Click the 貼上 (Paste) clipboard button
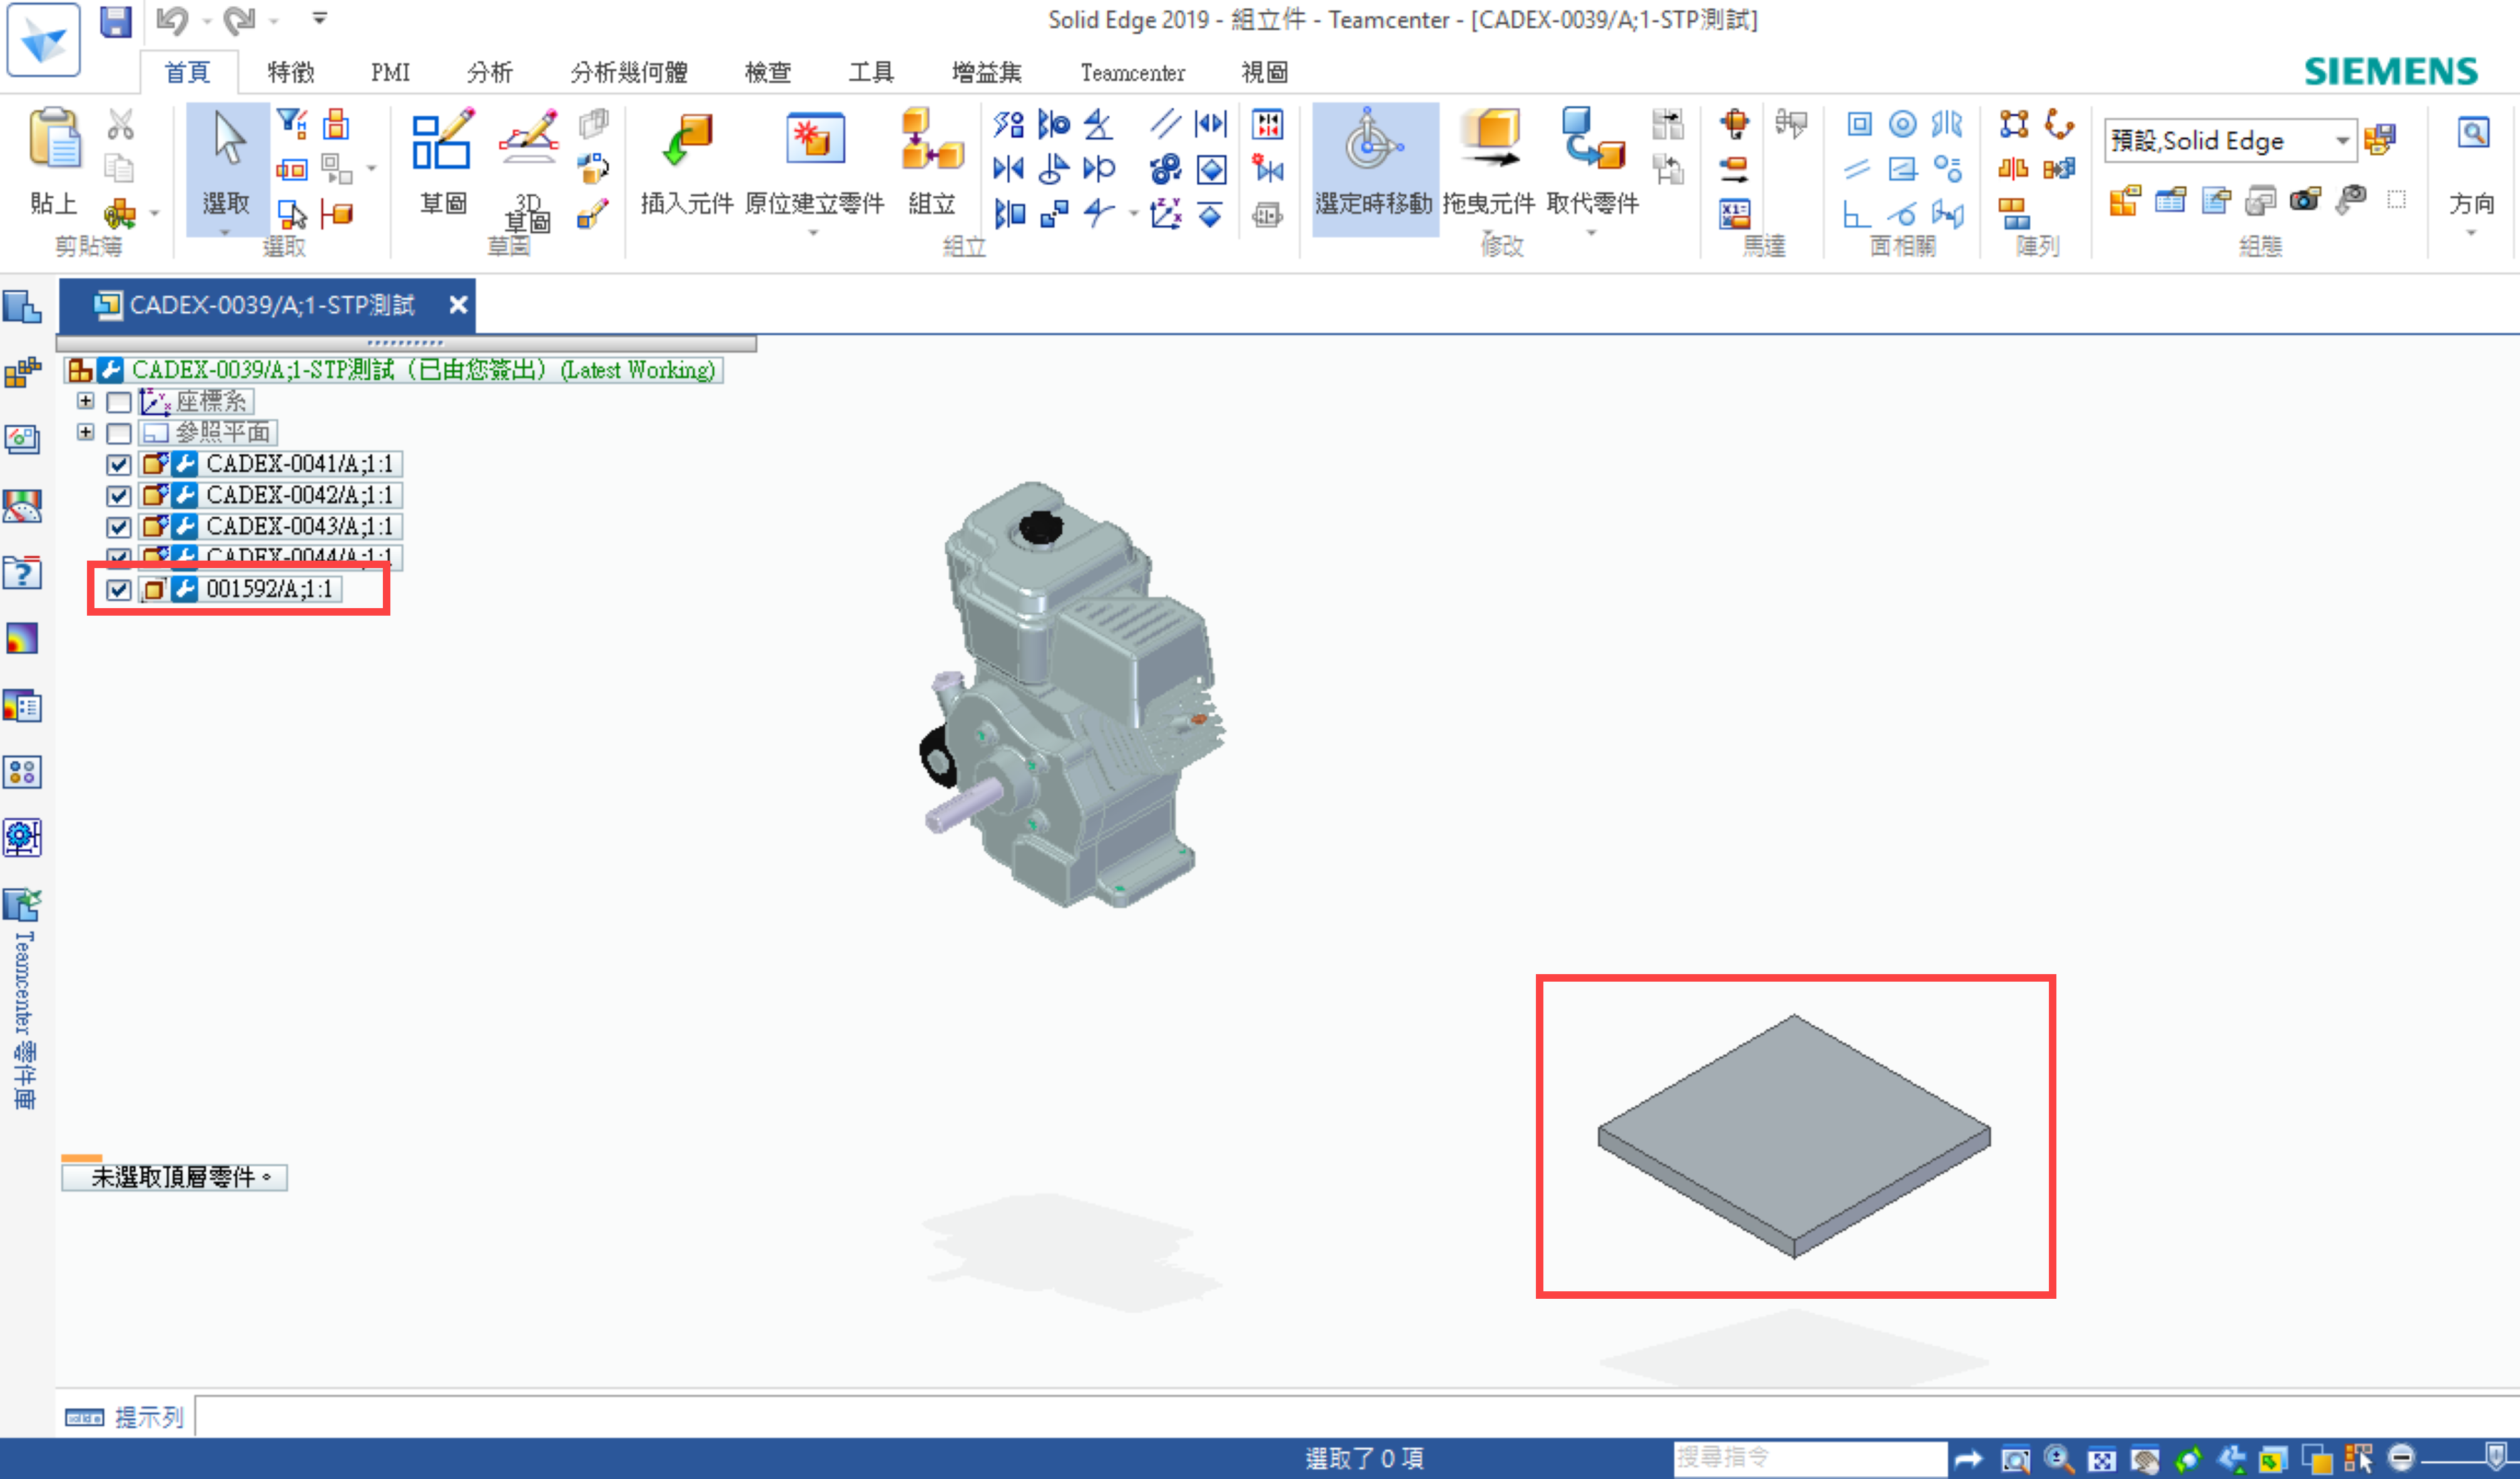This screenshot has height=1479, width=2520. point(54,161)
